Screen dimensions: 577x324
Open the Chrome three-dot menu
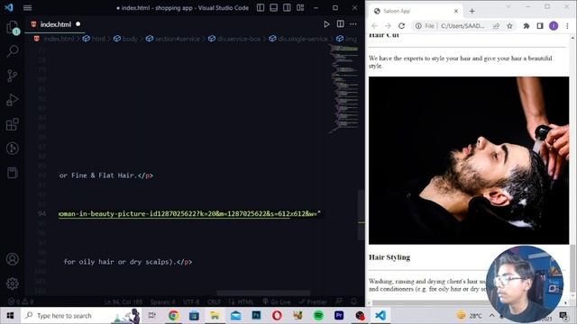click(567, 26)
